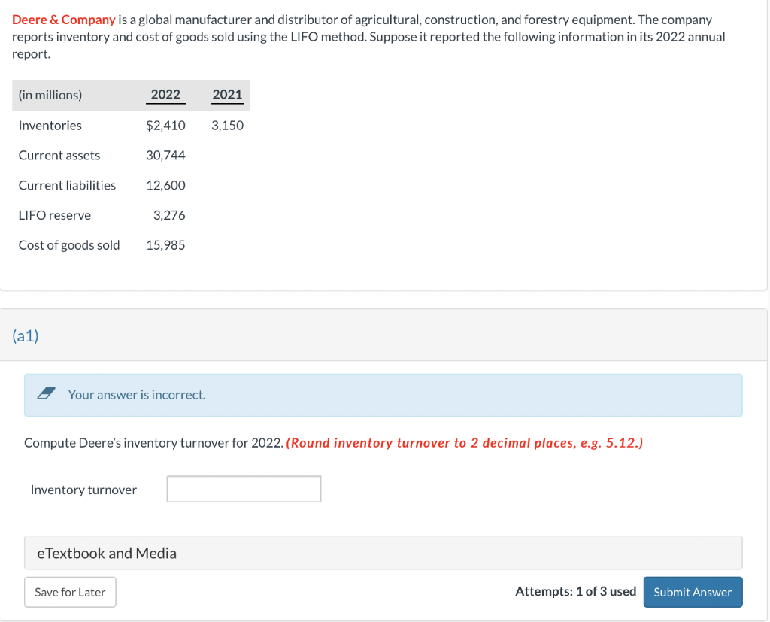Click the Inventory turnover label
The height and width of the screenshot is (622, 770).
pos(83,490)
